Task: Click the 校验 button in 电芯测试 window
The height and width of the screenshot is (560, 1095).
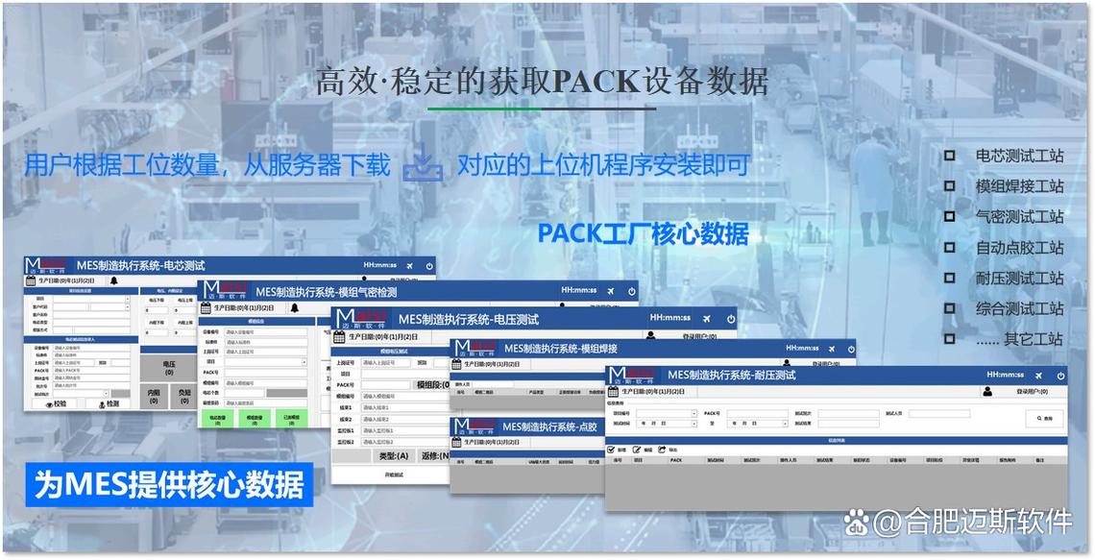Action: [x=55, y=403]
